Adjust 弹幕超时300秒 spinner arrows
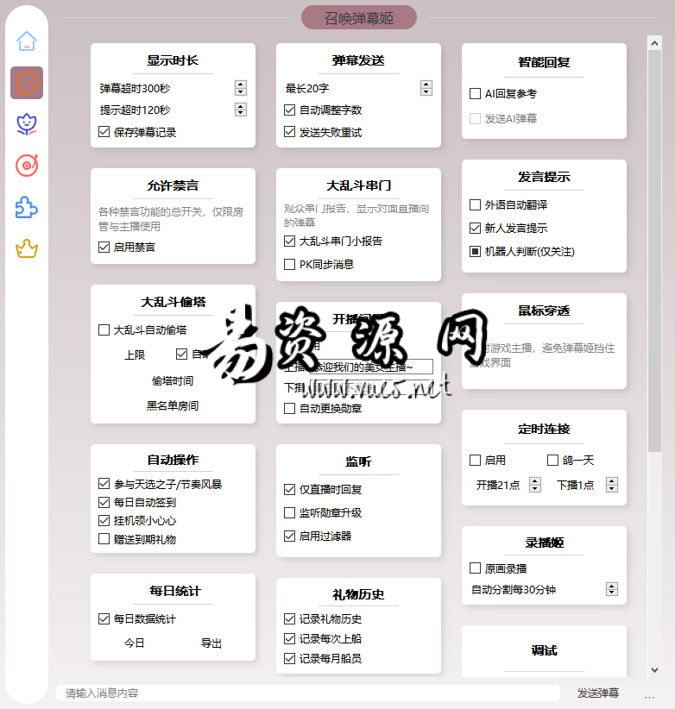Viewport: 675px width, 709px height. pyautogui.click(x=240, y=88)
